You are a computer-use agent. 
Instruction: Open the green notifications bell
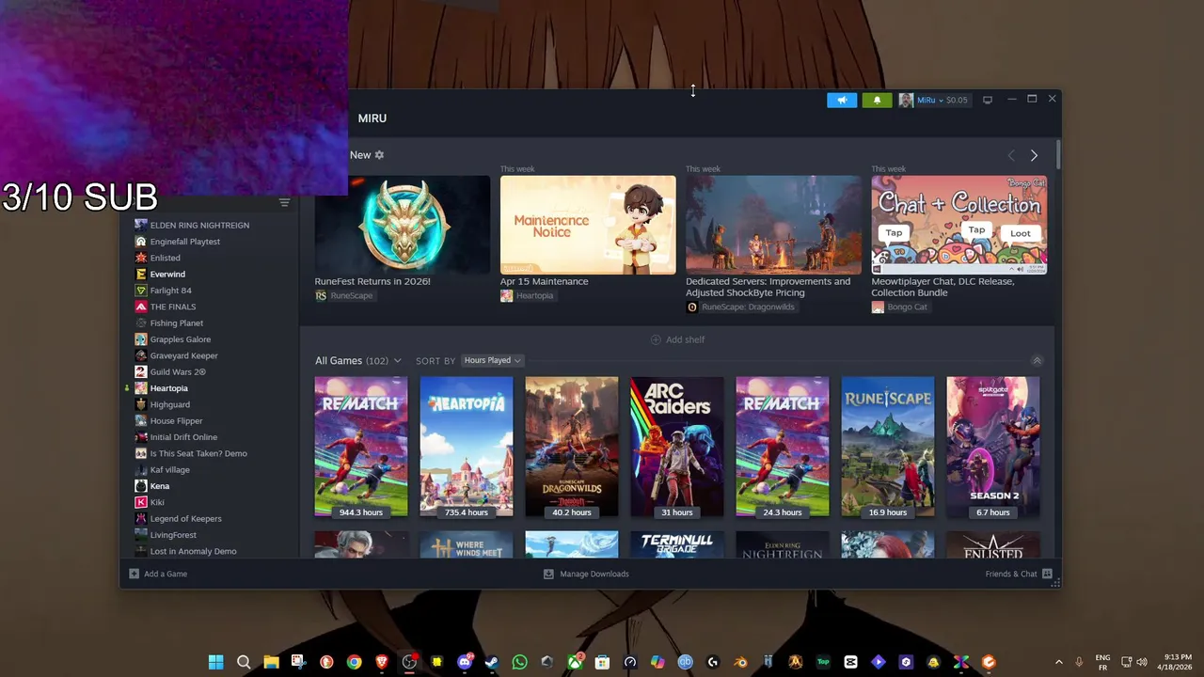[x=877, y=100]
